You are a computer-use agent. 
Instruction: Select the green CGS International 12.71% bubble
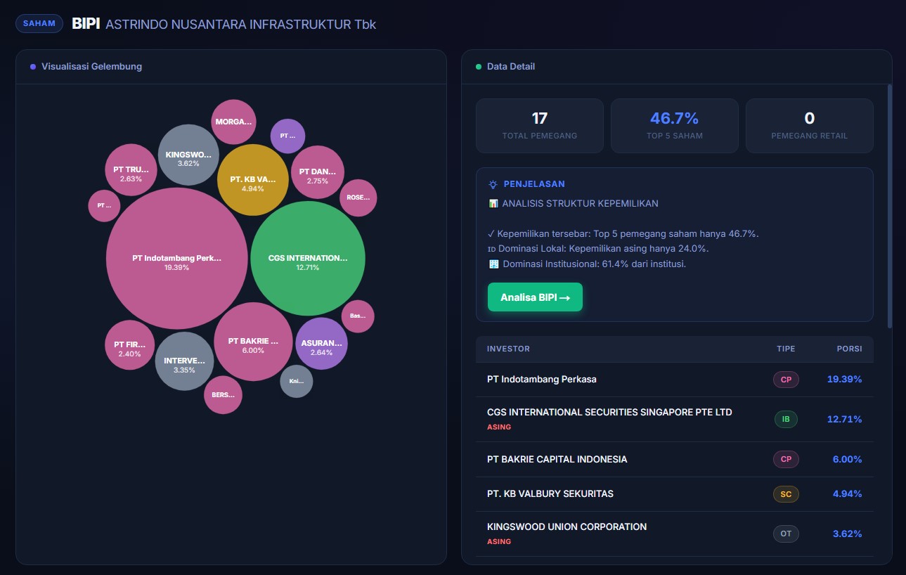click(308, 258)
